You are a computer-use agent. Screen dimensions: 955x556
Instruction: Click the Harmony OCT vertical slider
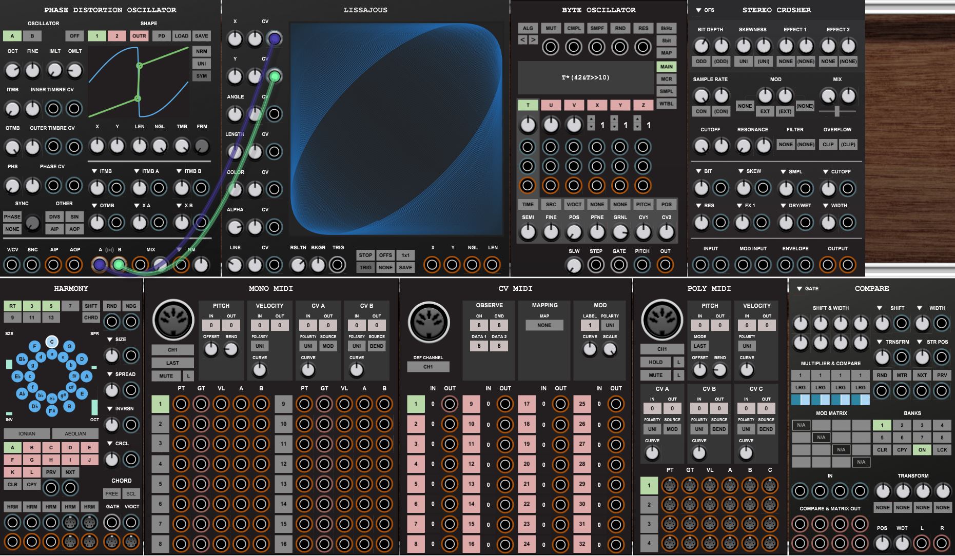94,408
